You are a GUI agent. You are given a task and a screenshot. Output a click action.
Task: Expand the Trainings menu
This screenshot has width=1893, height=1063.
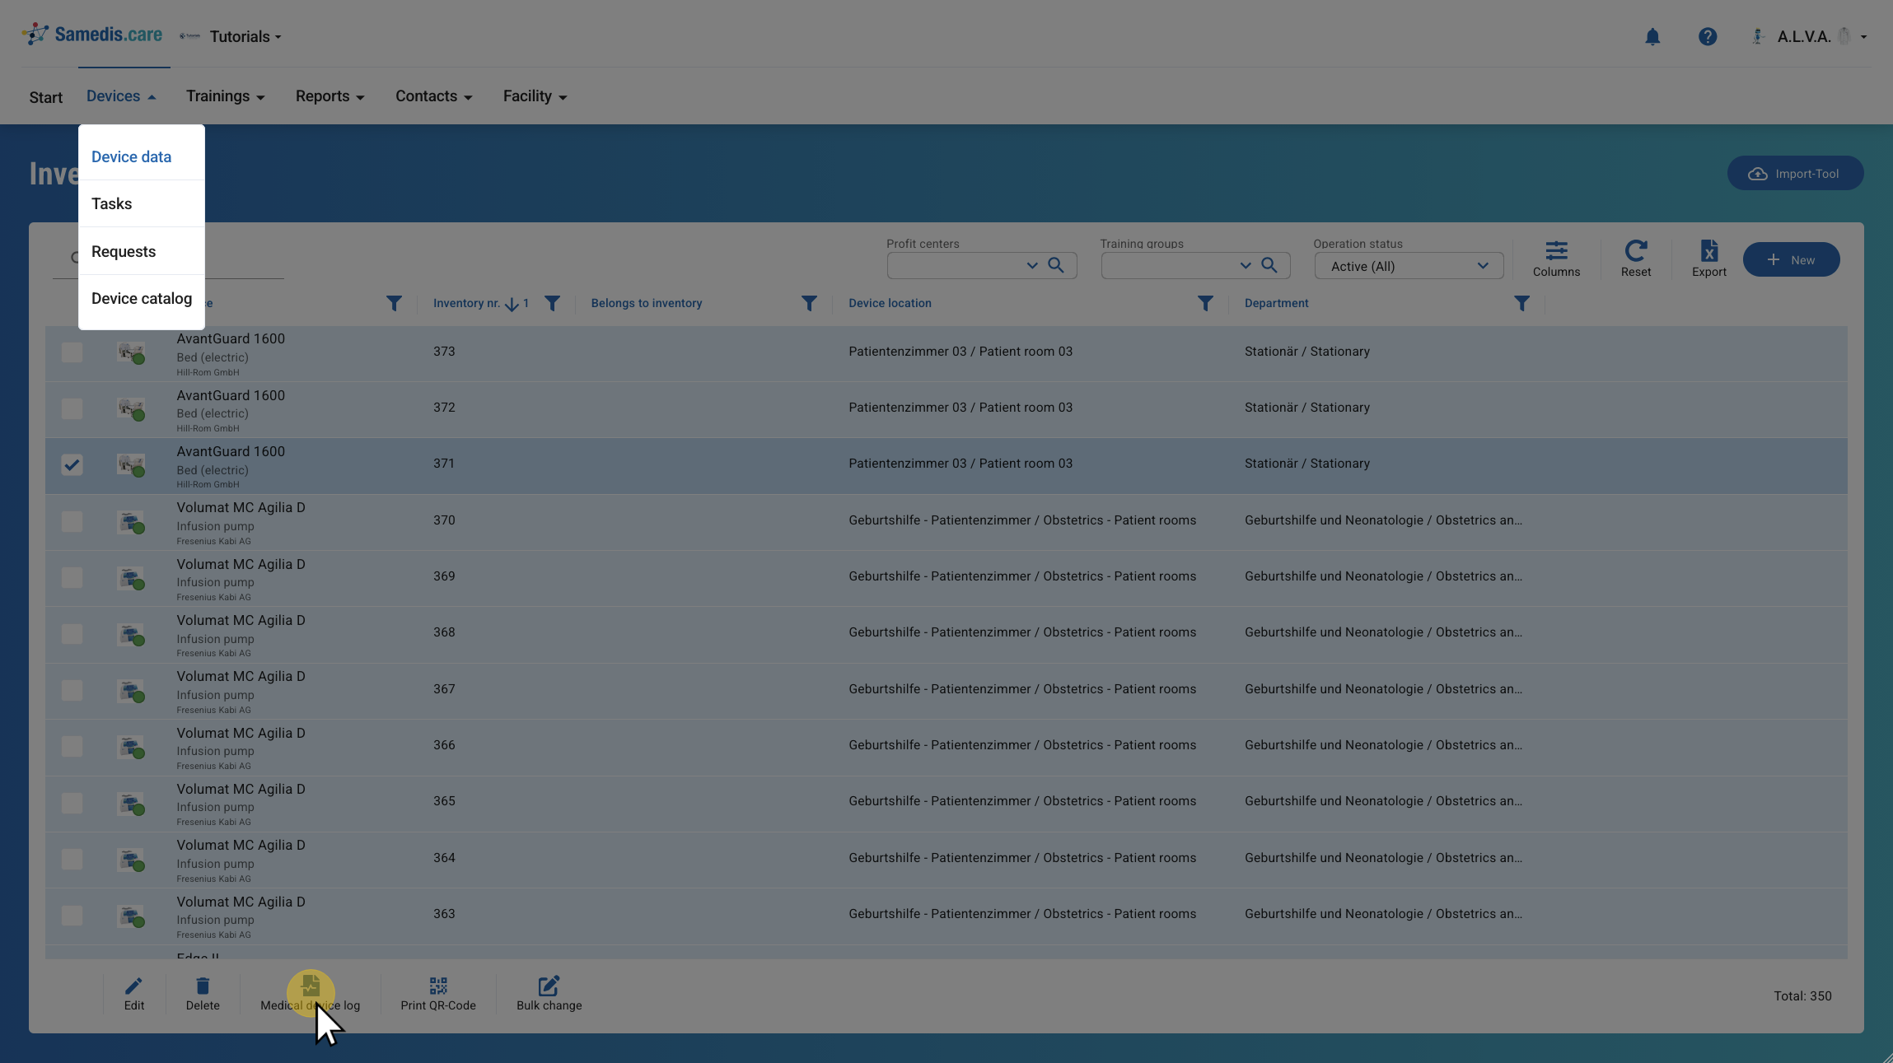(225, 96)
